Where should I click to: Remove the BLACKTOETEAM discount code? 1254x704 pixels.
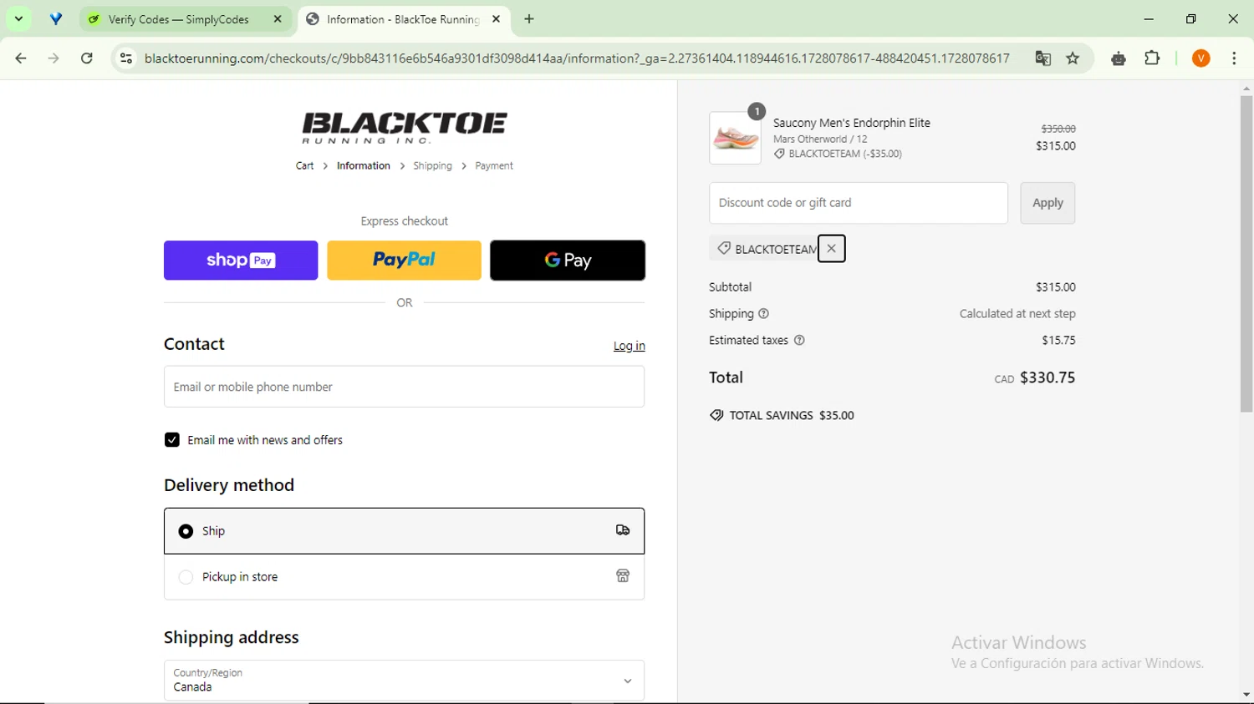click(831, 248)
